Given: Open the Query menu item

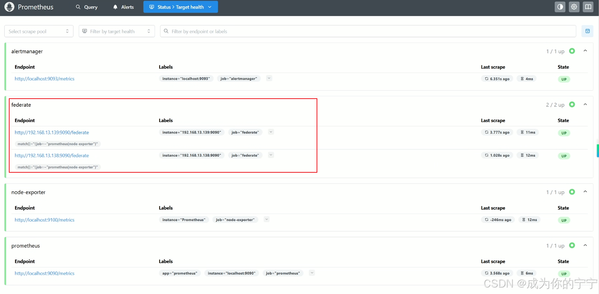Looking at the screenshot, I should 87,7.
